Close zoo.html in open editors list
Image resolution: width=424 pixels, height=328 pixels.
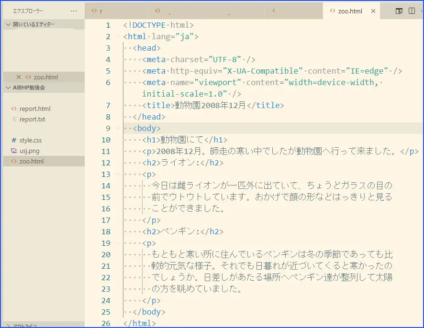[x=19, y=77]
